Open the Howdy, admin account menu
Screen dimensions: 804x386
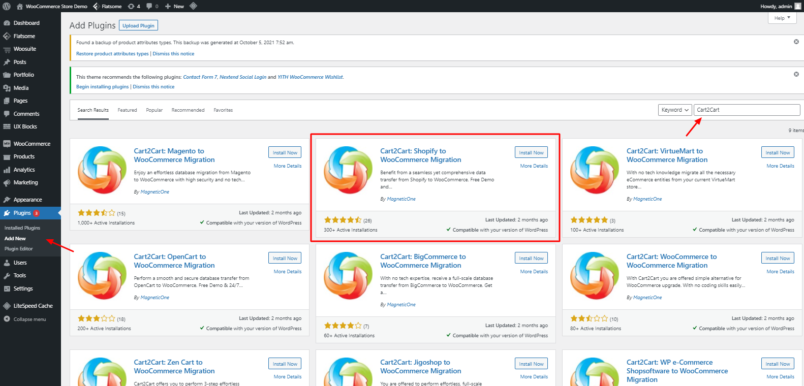[781, 6]
